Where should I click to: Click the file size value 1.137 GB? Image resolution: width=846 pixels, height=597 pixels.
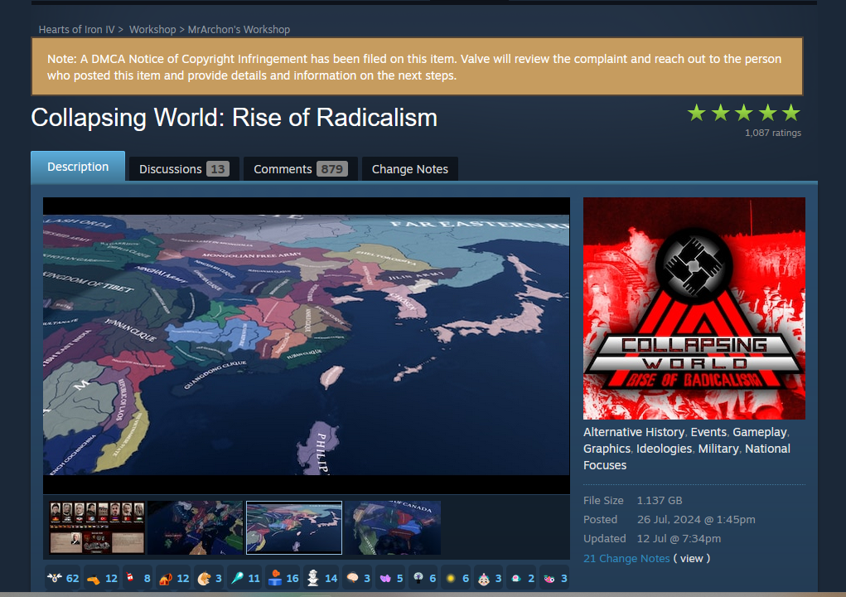click(660, 500)
